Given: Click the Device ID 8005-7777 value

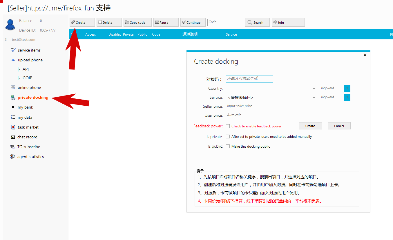Looking at the screenshot, I should (x=48, y=30).
